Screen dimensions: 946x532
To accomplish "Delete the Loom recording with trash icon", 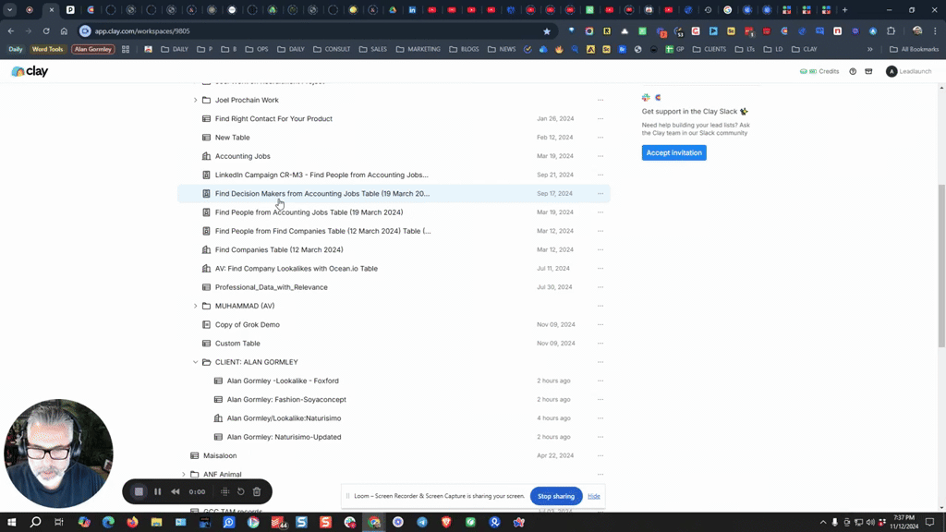I will pyautogui.click(x=257, y=491).
